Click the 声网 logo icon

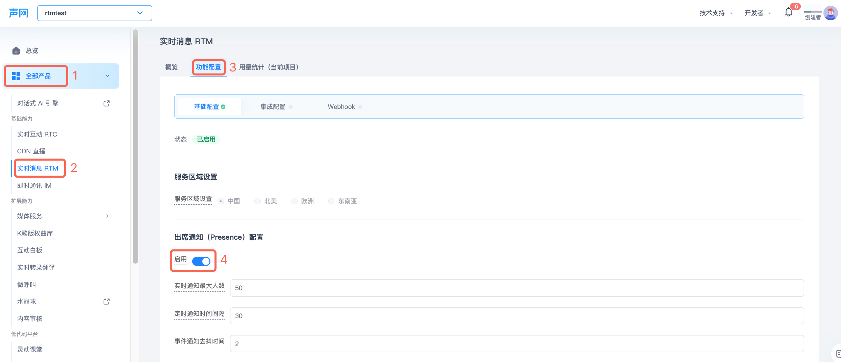19,13
